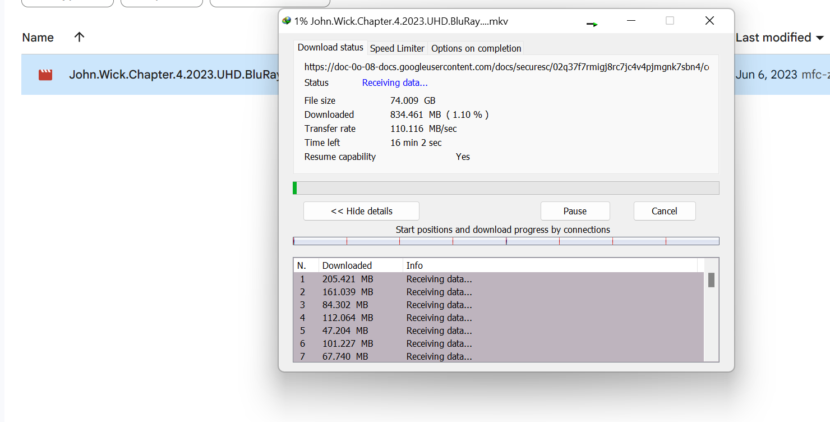Viewport: 830px width, 422px height.
Task: Click the << Hide details button
Action: pos(361,211)
